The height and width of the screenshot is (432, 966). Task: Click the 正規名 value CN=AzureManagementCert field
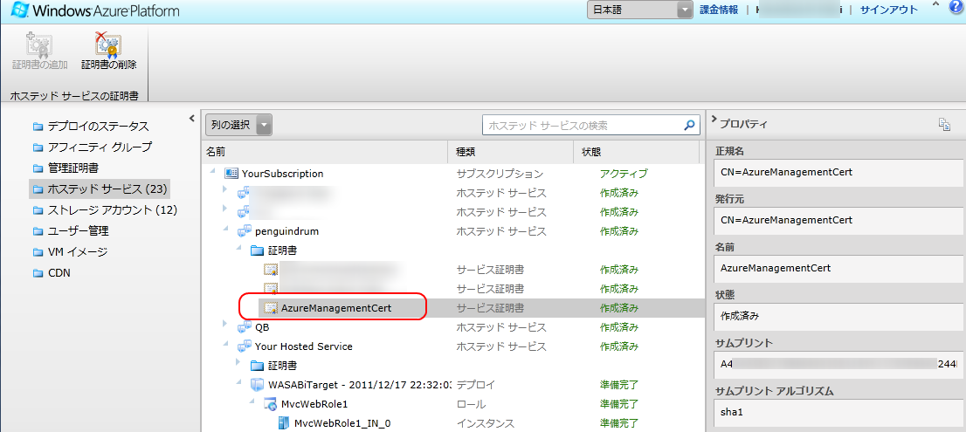pyautogui.click(x=838, y=172)
